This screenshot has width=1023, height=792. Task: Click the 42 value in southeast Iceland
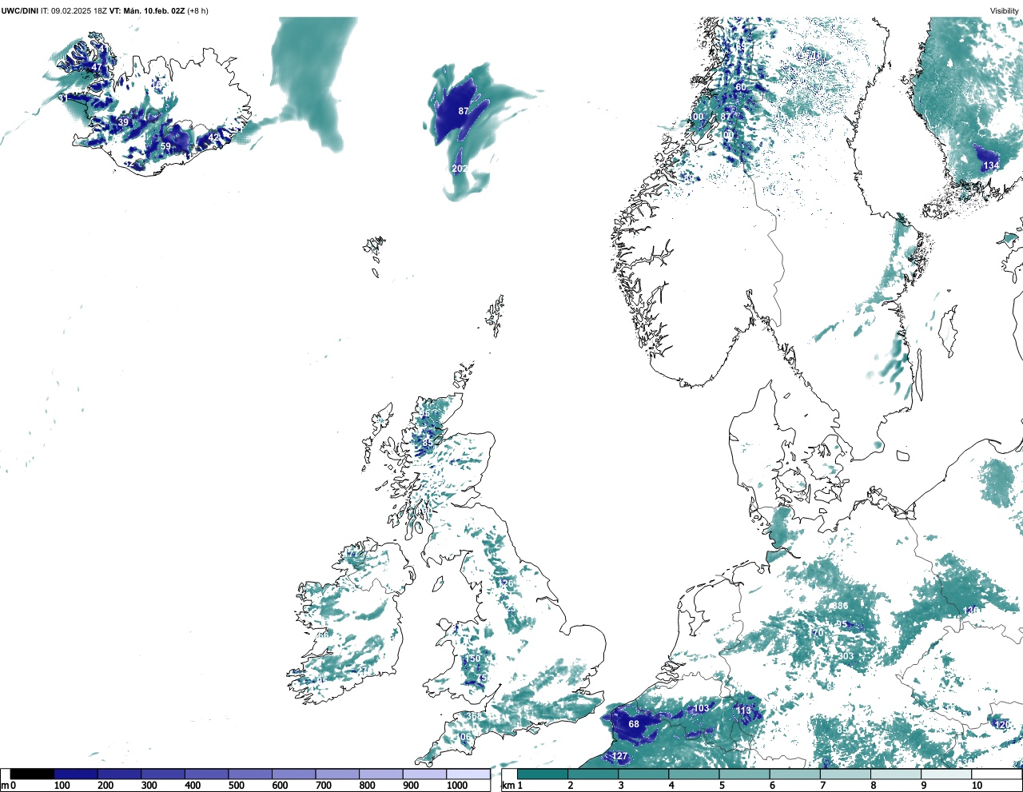(213, 138)
